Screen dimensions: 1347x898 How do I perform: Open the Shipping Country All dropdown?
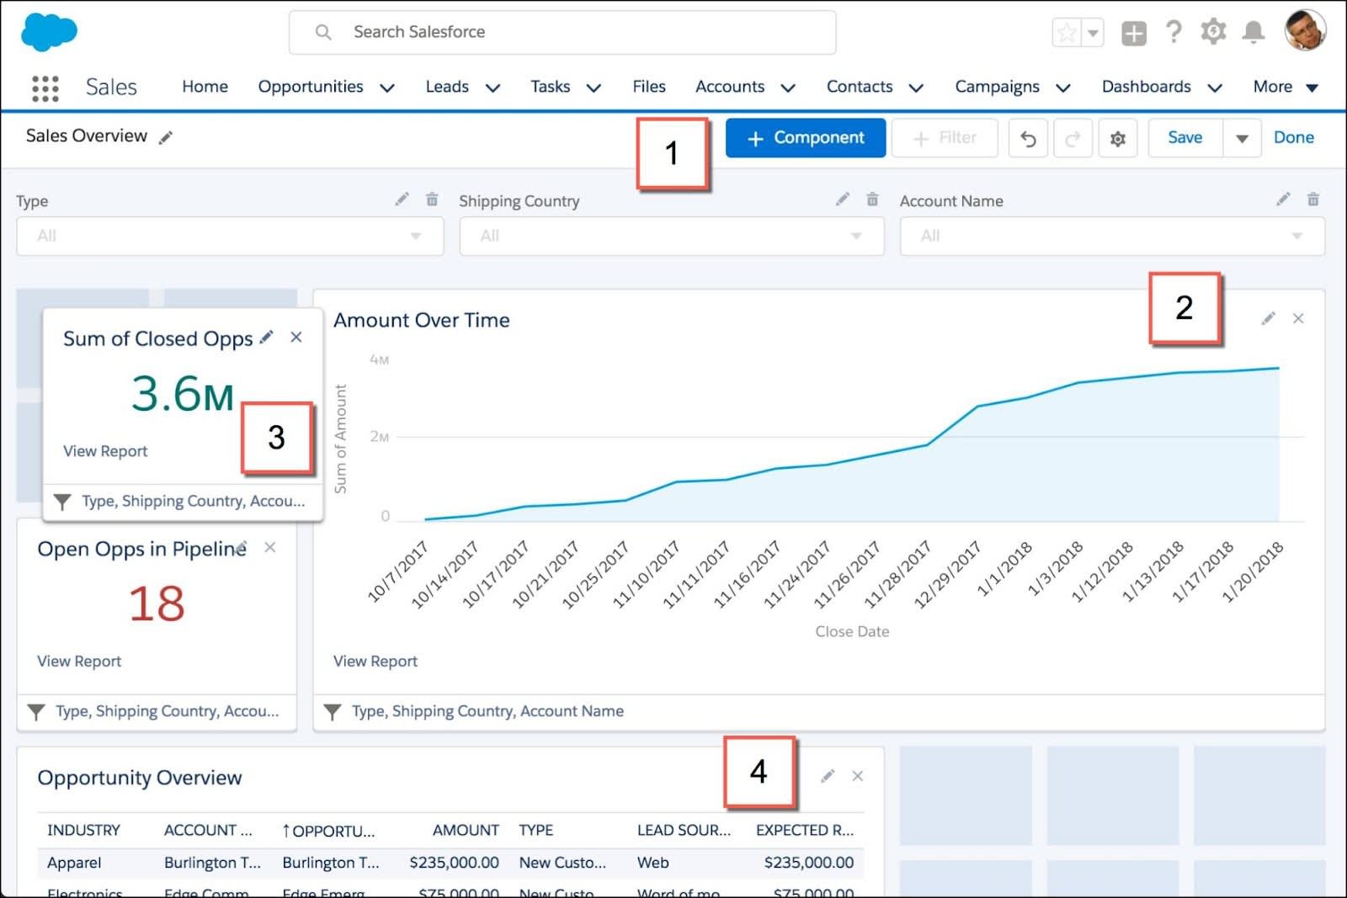[x=672, y=236]
